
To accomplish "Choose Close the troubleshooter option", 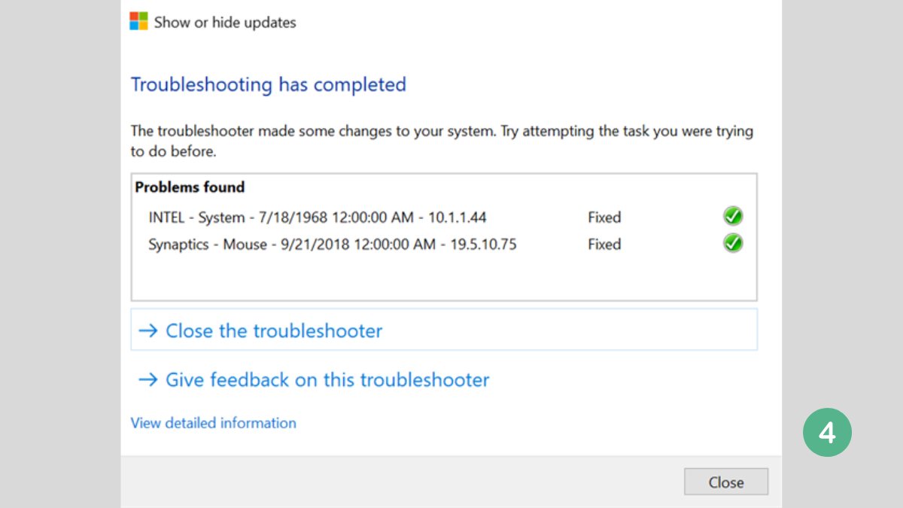I will (x=444, y=330).
